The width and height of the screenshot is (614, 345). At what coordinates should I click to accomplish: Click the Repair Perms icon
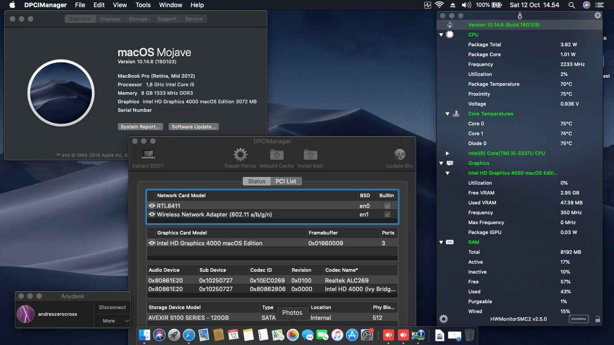coord(240,156)
